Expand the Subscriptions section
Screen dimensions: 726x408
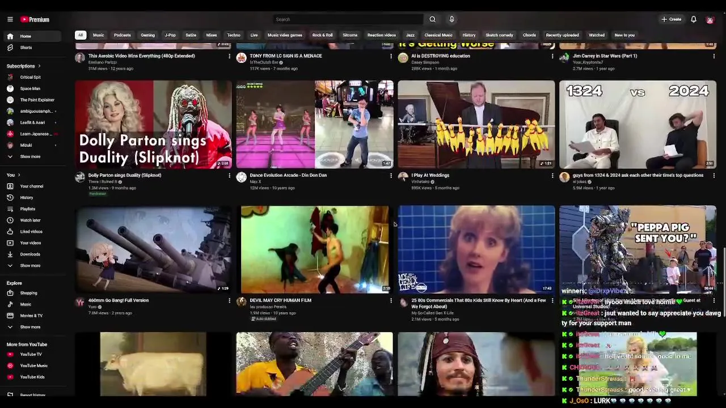24,66
